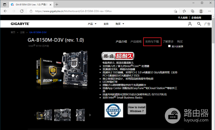
Task: Click the 广告 link in header
Action: pyautogui.click(x=207, y=24)
